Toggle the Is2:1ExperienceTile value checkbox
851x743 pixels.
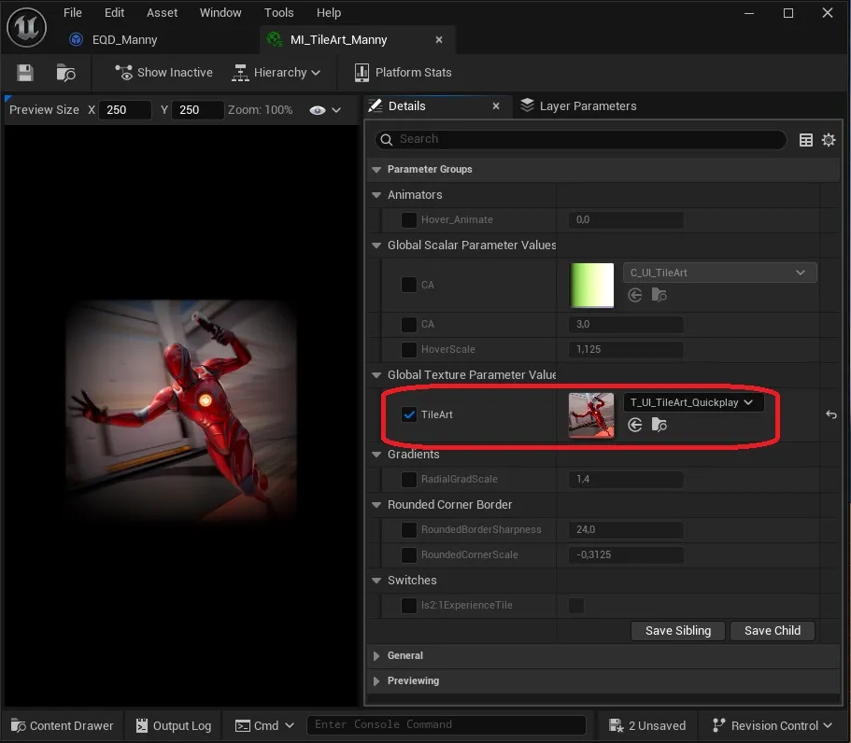tap(576, 605)
